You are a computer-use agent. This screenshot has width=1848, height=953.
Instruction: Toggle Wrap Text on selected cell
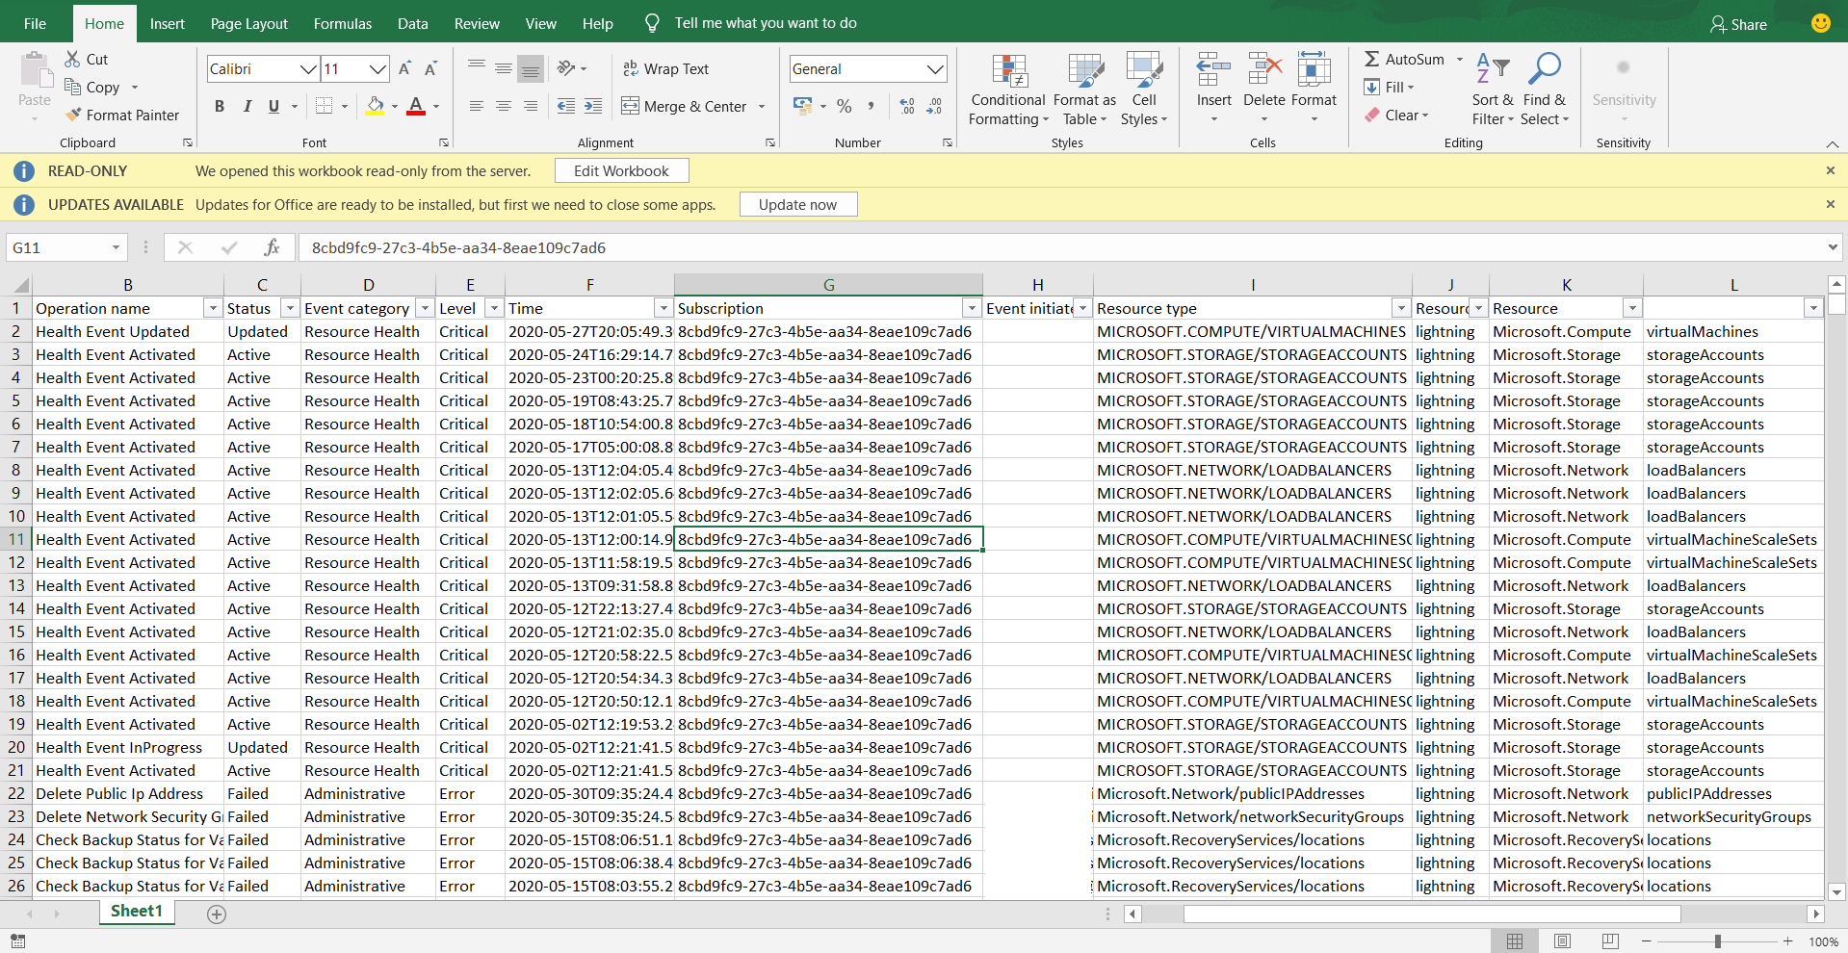point(665,69)
